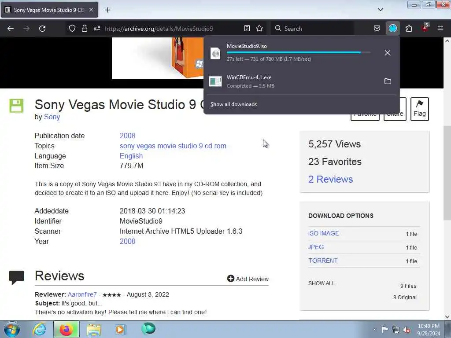Click the product box thumbnail image
Screen dimensions: 451x338
tap(158, 58)
